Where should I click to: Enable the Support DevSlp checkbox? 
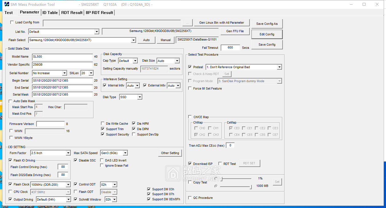tap(134, 134)
